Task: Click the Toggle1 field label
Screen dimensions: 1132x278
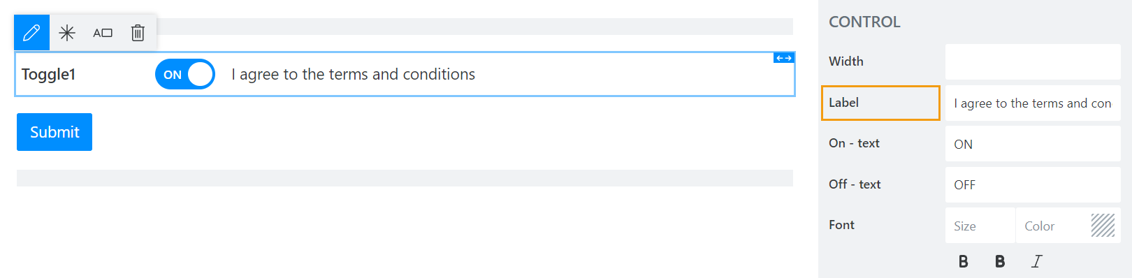Action: 49,74
